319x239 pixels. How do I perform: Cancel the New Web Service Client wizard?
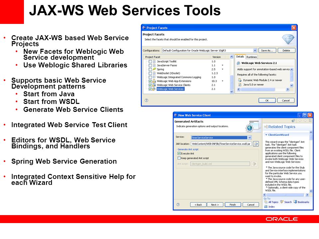(251, 205)
